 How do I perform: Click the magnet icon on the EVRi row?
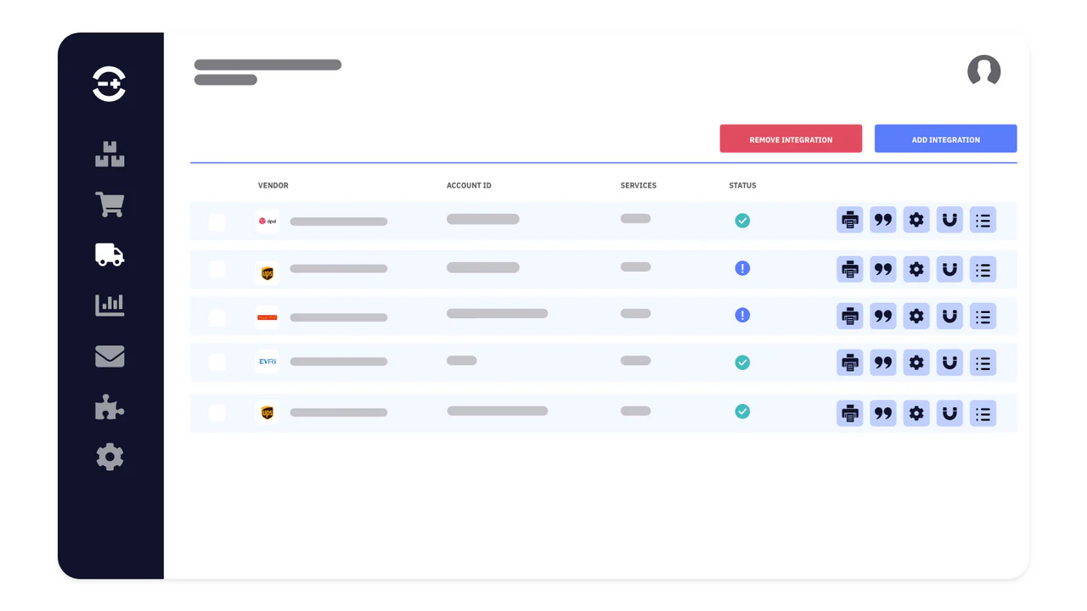point(949,362)
